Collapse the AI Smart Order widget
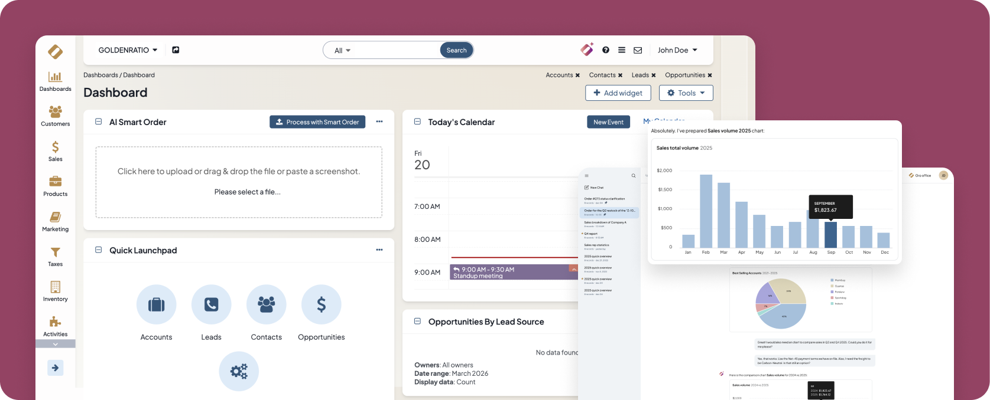Image resolution: width=990 pixels, height=400 pixels. coord(99,122)
